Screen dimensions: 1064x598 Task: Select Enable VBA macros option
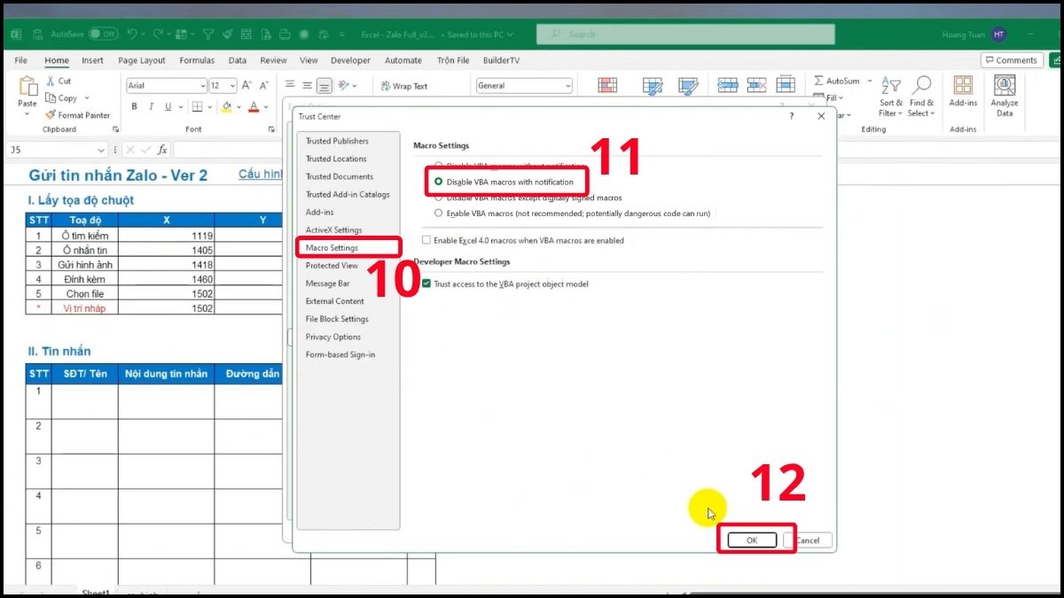point(572,214)
